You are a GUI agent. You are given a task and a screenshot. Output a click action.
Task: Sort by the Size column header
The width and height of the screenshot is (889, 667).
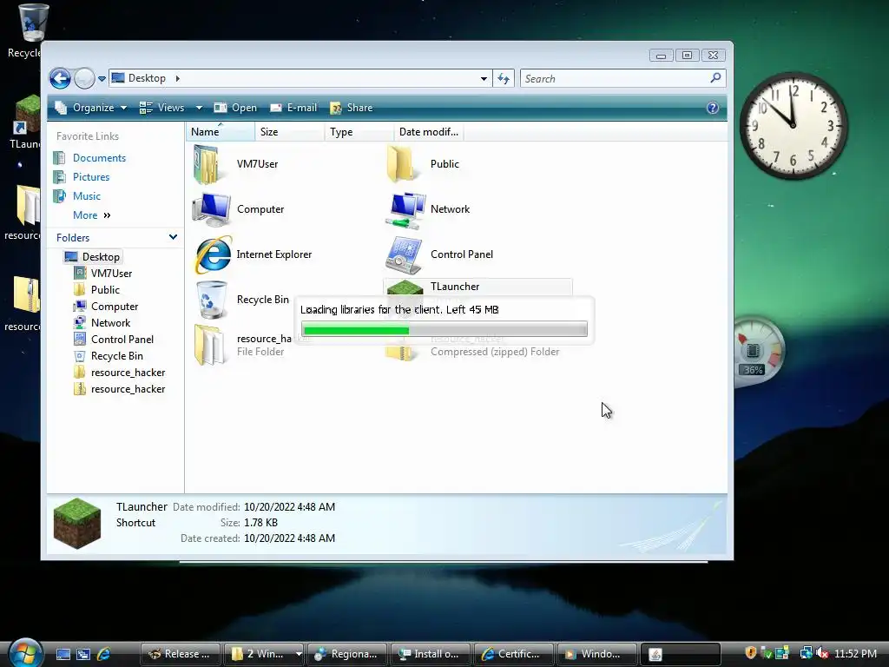290,132
